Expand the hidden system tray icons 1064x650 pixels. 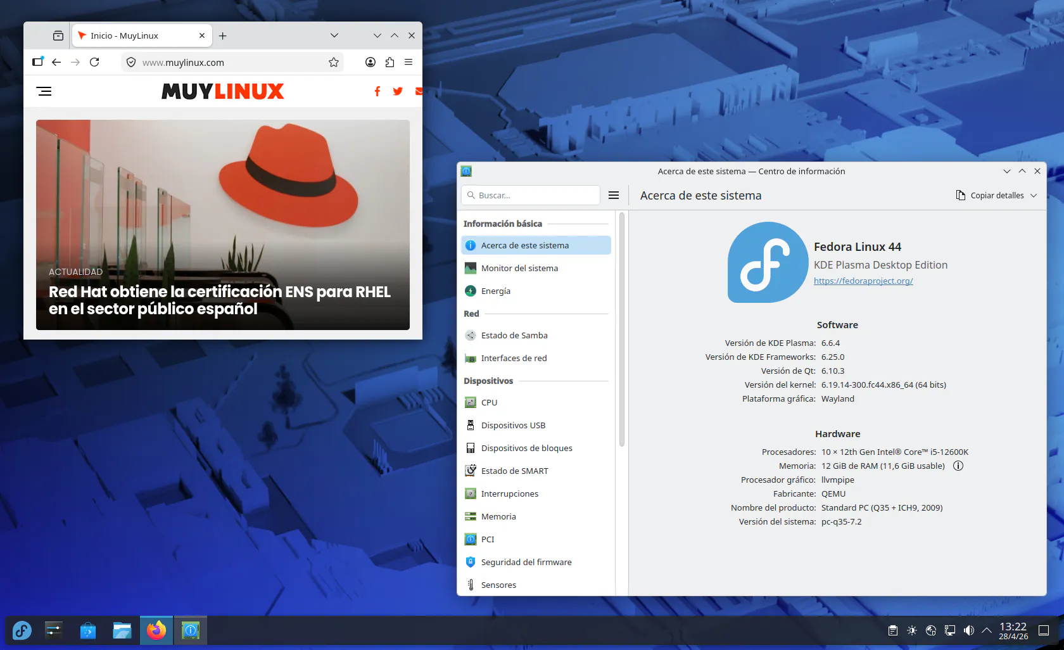pyautogui.click(x=987, y=630)
